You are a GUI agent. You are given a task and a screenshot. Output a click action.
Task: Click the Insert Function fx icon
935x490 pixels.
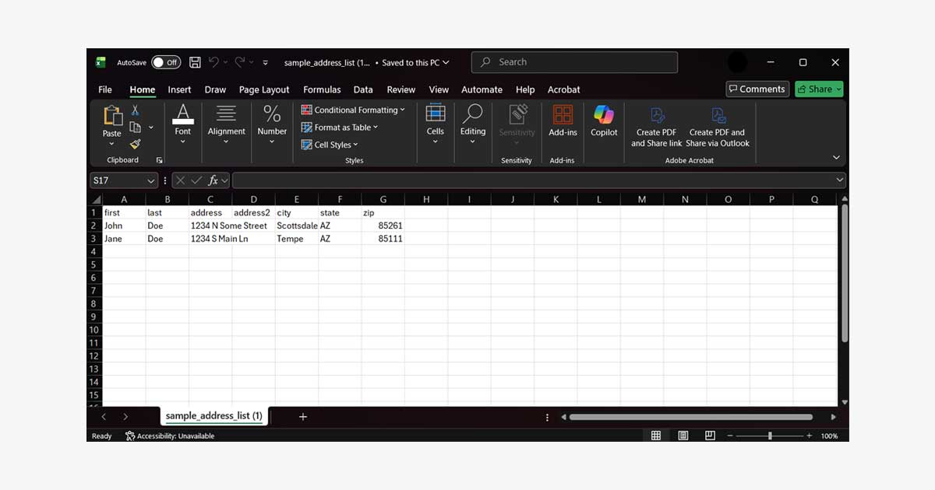click(213, 180)
